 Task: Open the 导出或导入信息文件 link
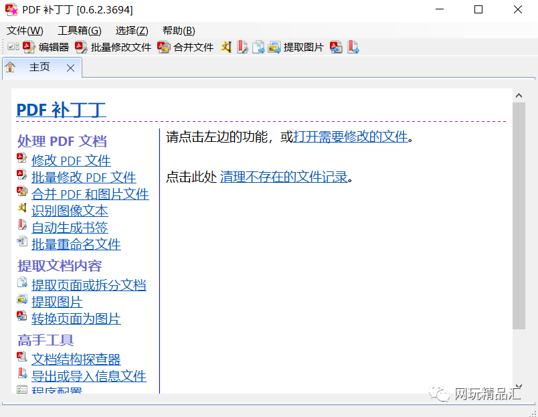pyautogui.click(x=89, y=376)
